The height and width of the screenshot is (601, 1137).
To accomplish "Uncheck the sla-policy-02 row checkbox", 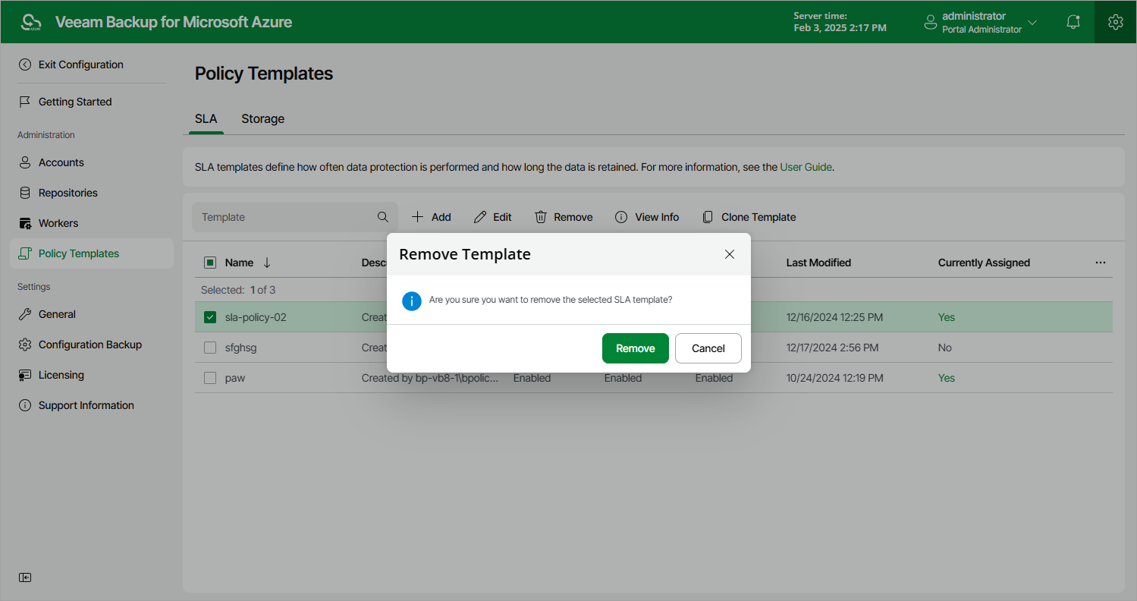I will pyautogui.click(x=210, y=317).
